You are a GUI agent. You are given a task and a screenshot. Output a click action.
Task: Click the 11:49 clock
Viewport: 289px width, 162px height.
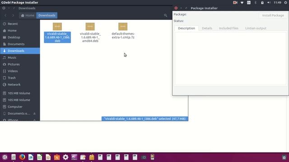point(277,3)
